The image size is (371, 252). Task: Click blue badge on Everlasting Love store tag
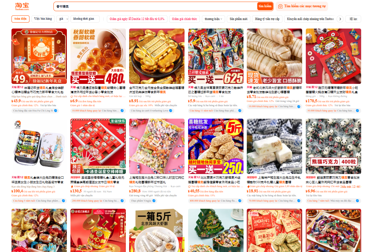[x=171, y=110]
